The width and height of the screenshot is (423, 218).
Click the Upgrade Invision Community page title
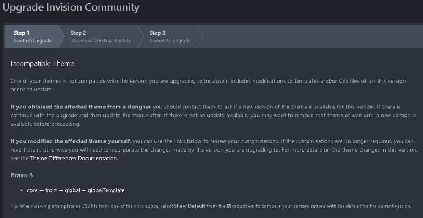click(71, 7)
